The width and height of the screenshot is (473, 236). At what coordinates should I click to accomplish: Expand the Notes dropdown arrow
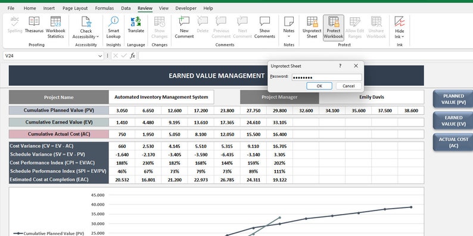[289, 37]
